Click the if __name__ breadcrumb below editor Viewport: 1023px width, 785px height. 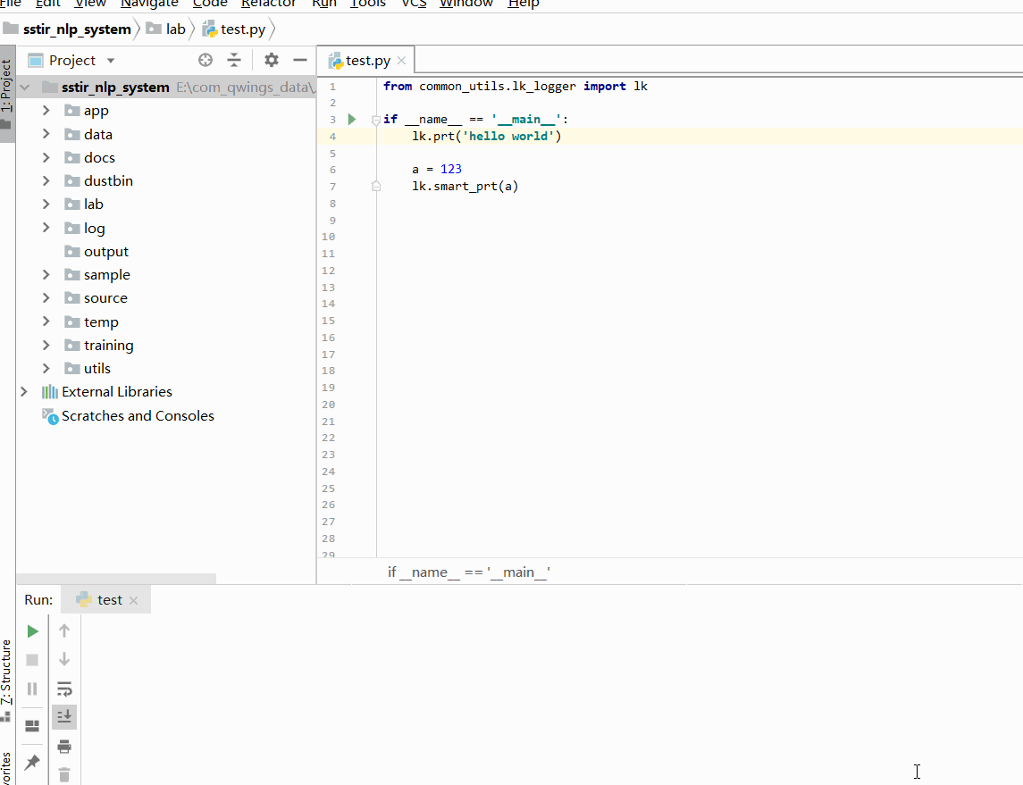point(469,572)
